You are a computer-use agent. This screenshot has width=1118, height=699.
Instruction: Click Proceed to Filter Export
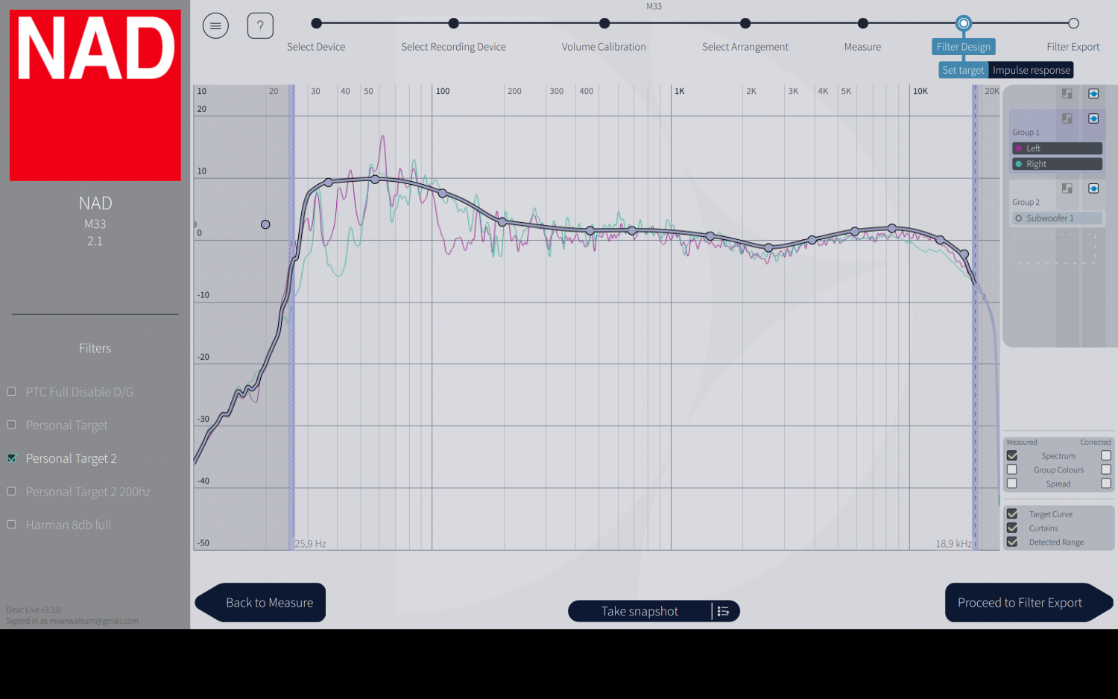click(1029, 602)
